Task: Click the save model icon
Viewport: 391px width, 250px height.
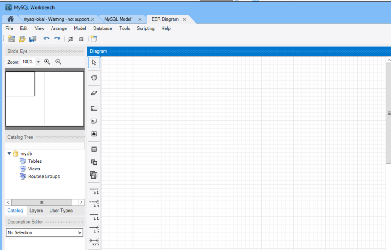Action: (x=33, y=39)
